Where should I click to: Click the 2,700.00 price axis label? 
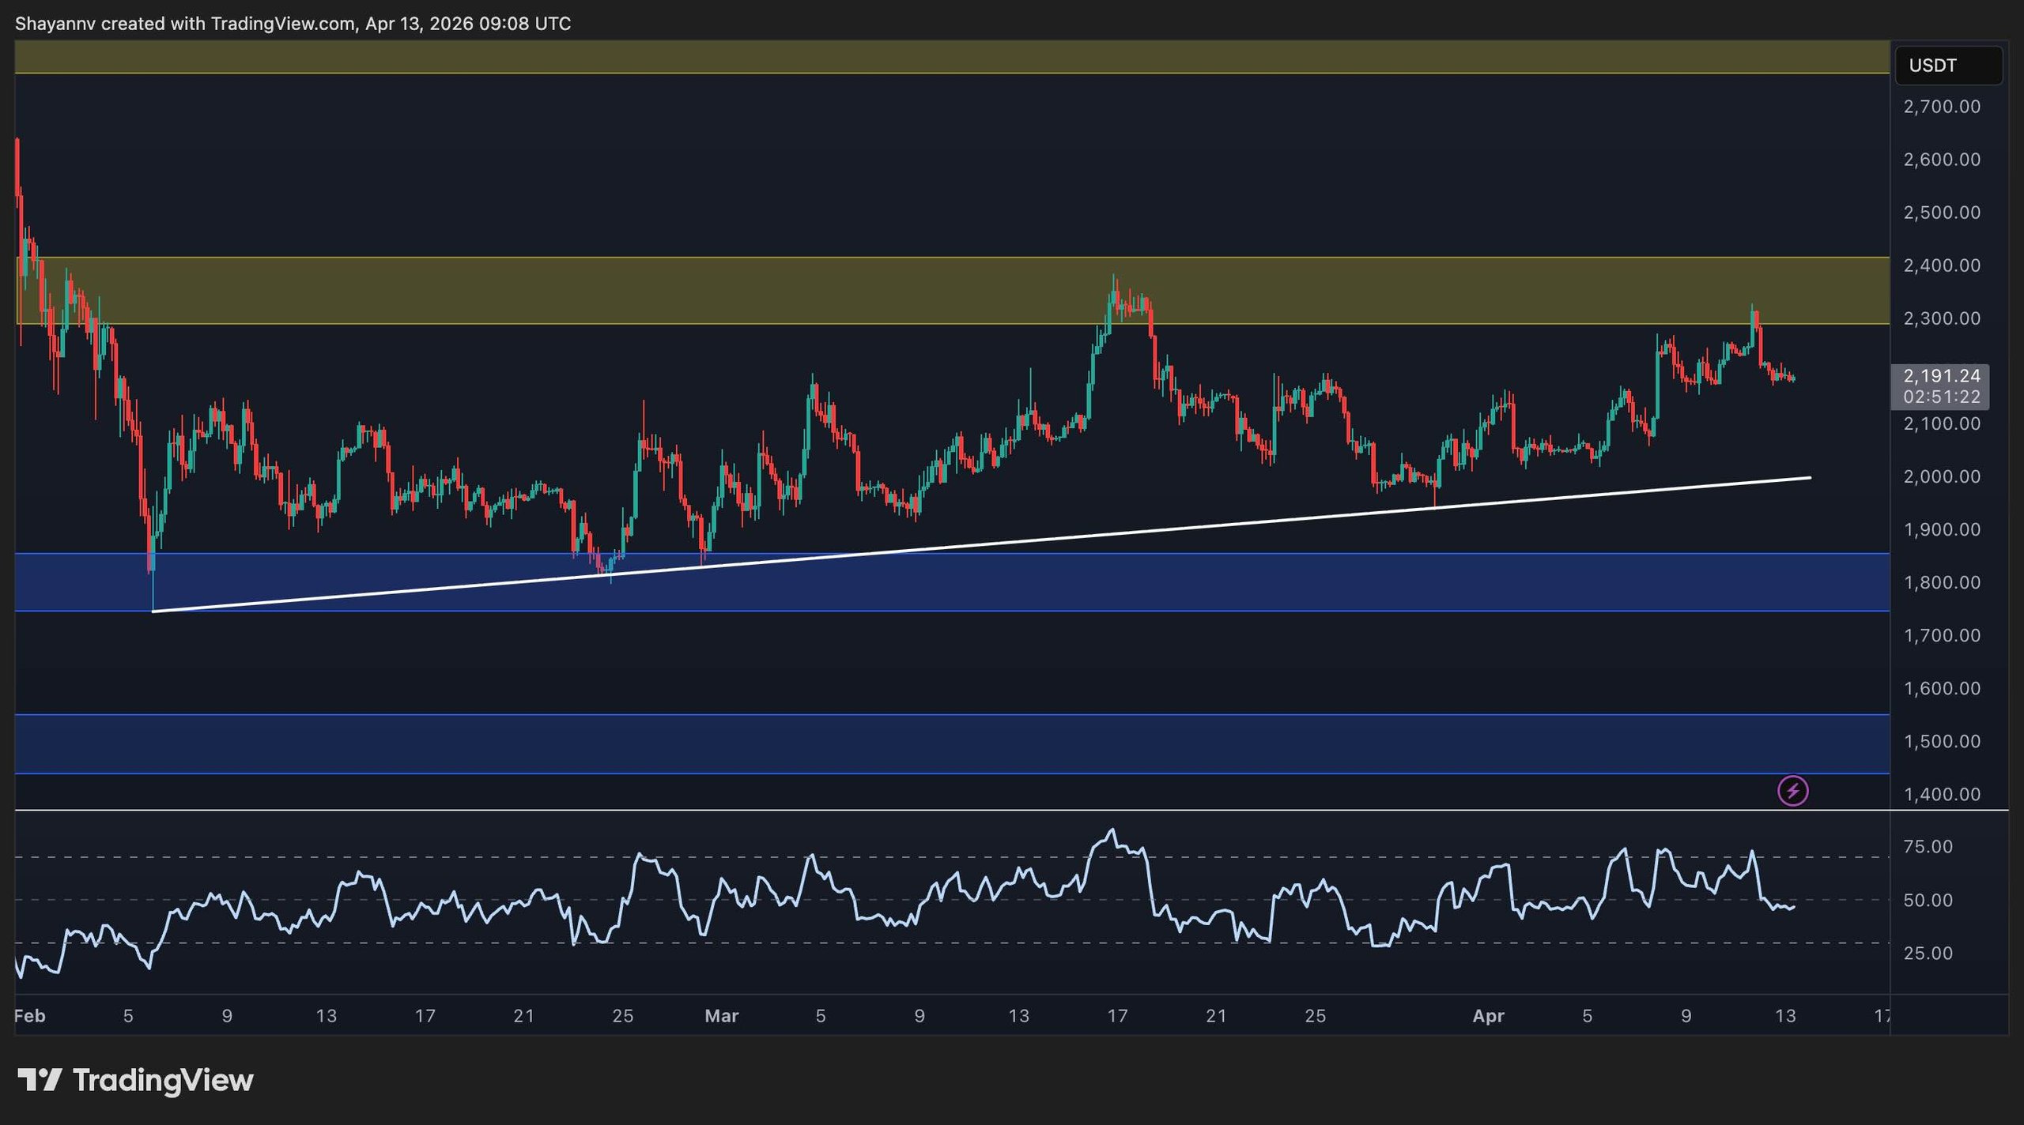click(x=1942, y=107)
